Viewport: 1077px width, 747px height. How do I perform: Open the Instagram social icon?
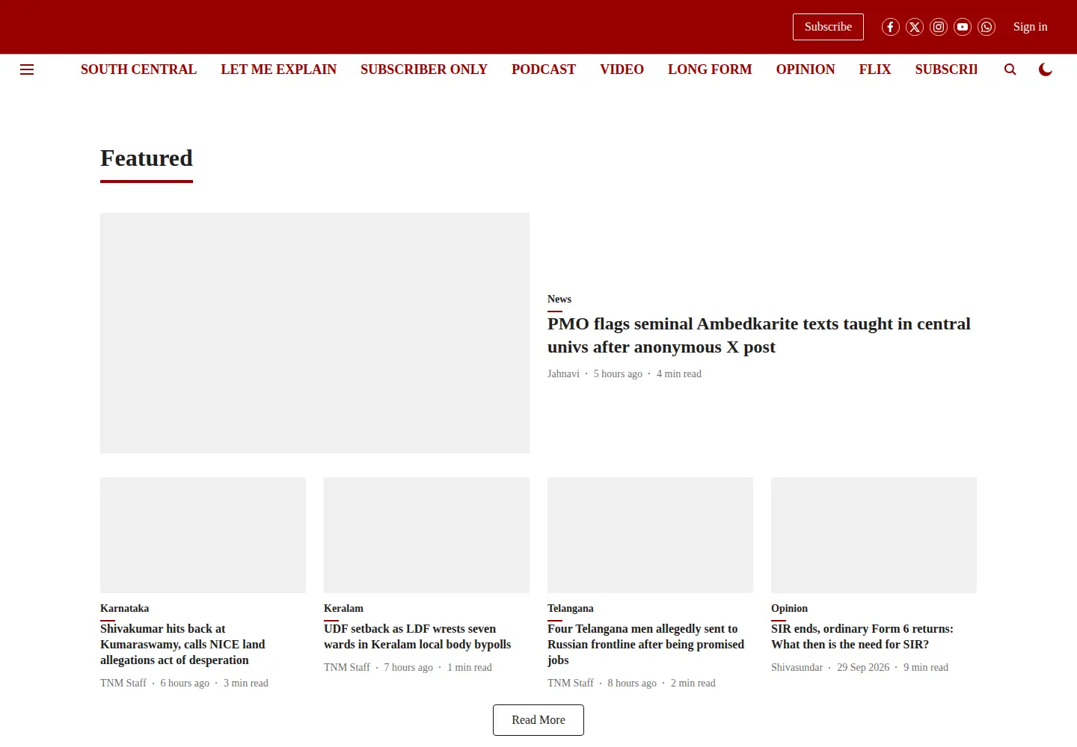click(939, 27)
